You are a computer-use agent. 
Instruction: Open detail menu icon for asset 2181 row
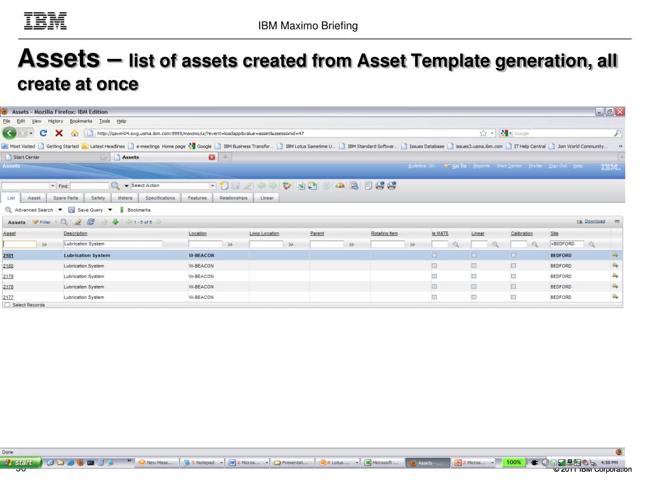point(615,255)
